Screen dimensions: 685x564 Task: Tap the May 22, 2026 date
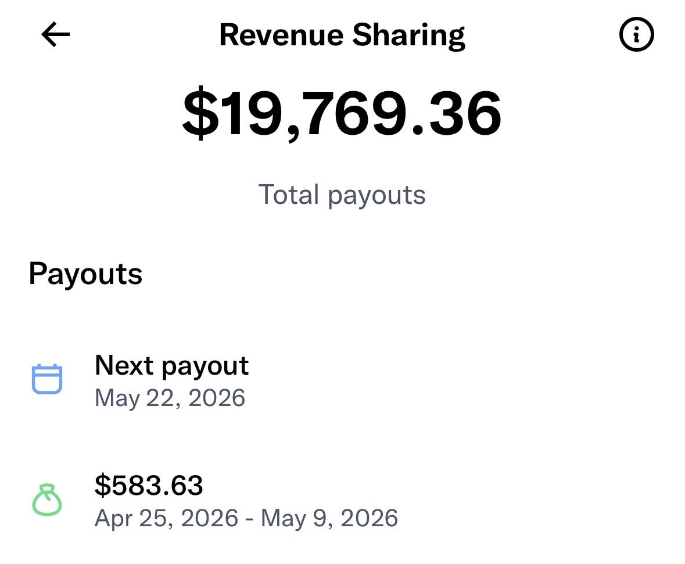coord(170,398)
